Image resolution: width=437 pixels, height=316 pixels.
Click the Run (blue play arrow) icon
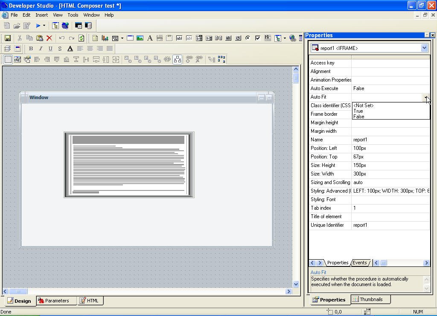[x=38, y=26]
